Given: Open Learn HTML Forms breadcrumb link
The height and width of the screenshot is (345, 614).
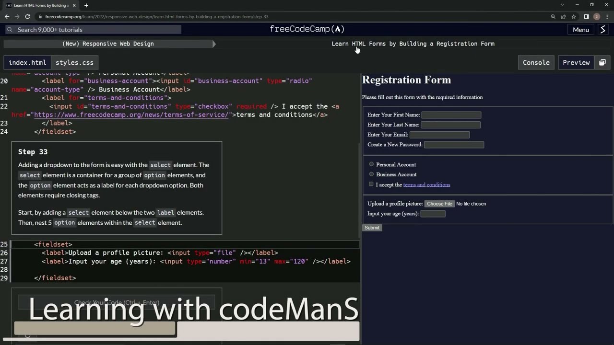Looking at the screenshot, I should click(413, 44).
